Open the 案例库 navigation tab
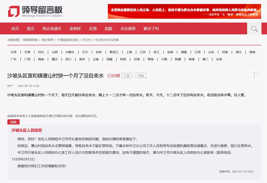The width and height of the screenshot is (267, 183). click(x=75, y=29)
